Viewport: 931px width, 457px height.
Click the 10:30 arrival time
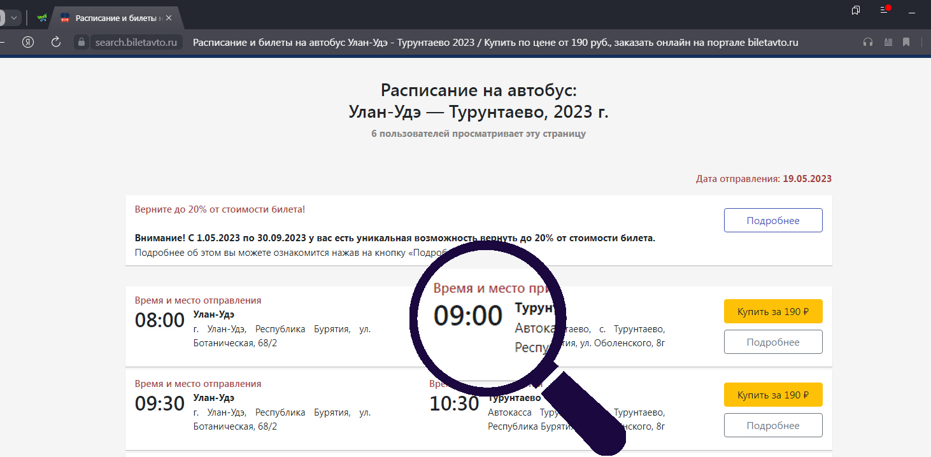click(455, 404)
